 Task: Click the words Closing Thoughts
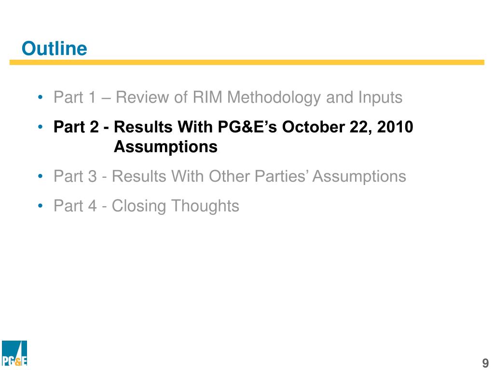pos(176,206)
